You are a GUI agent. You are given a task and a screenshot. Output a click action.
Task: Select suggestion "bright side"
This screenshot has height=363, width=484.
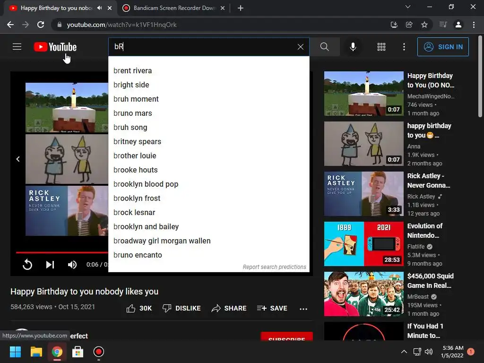point(208,85)
